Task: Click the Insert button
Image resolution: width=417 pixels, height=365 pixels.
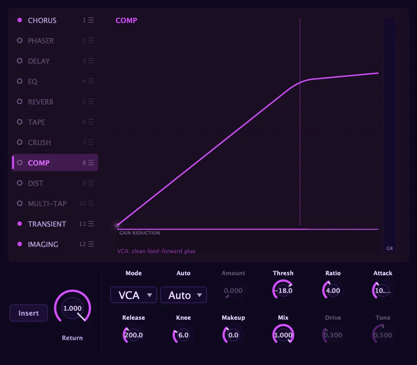Action: coord(29,313)
